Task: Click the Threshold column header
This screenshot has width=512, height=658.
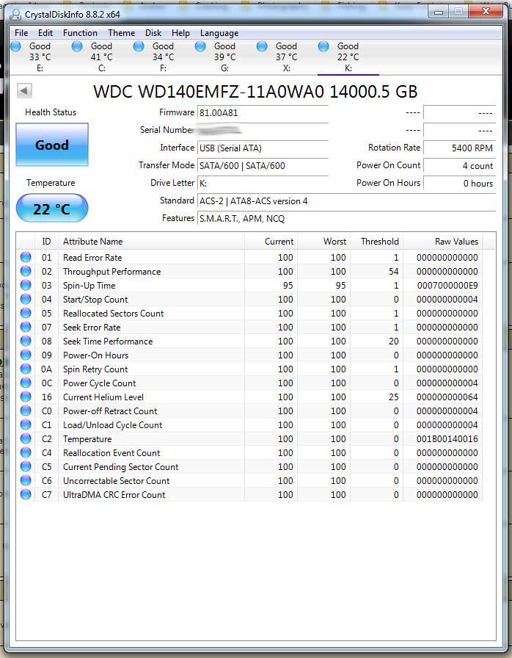Action: click(x=377, y=242)
